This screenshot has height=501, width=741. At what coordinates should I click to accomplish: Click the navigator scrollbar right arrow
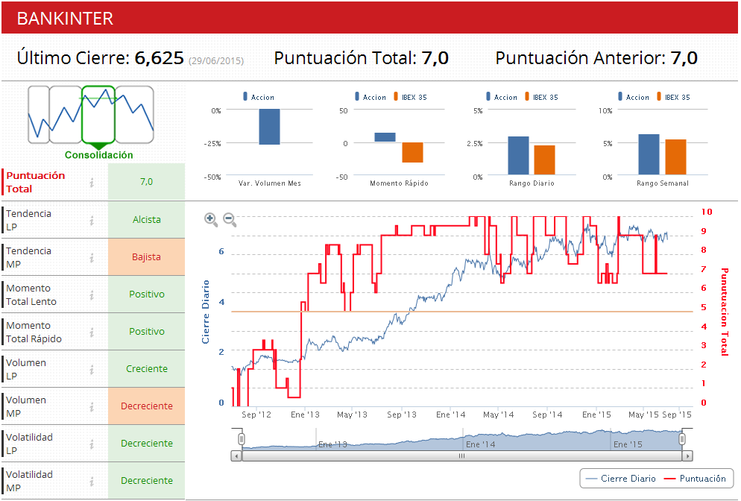[687, 456]
